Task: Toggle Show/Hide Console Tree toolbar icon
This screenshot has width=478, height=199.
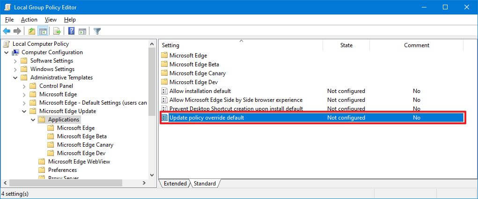Action: [43, 31]
